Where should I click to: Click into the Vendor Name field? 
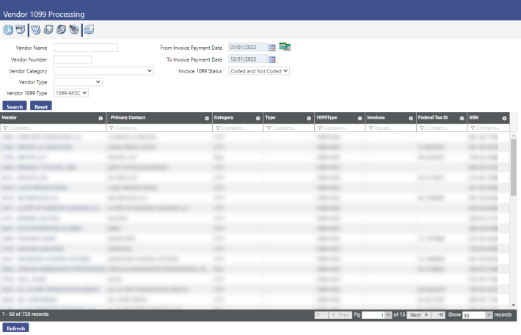coord(85,48)
